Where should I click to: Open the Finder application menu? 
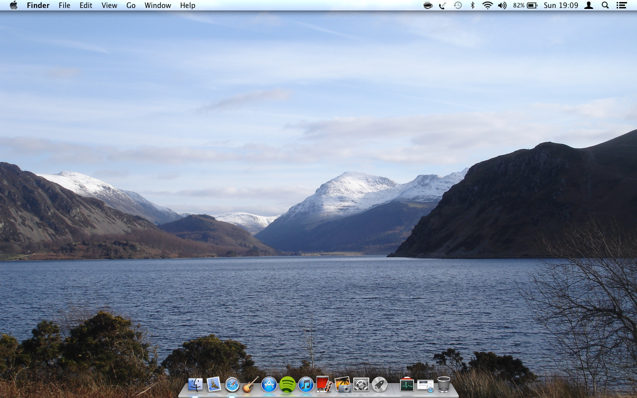point(38,5)
